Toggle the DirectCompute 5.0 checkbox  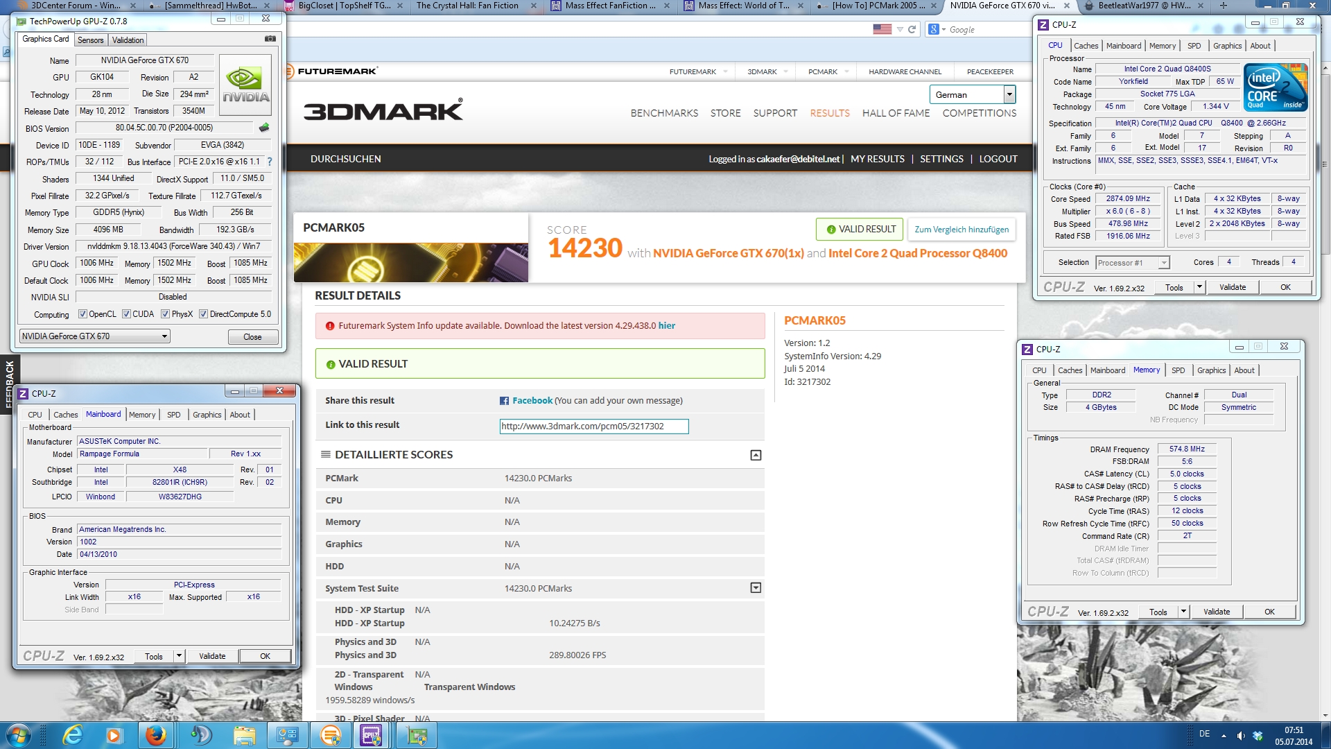point(203,314)
